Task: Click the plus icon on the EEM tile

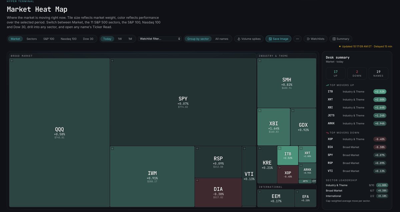Action: [x=260, y=192]
